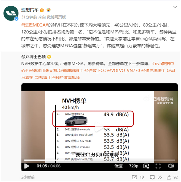Enable picture-in-picture mini player

point(146,166)
